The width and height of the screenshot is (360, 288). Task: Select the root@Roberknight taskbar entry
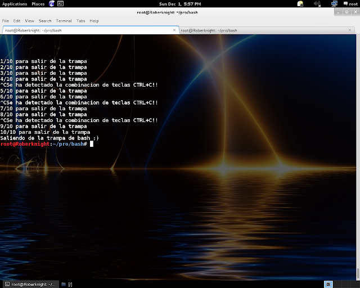30,284
